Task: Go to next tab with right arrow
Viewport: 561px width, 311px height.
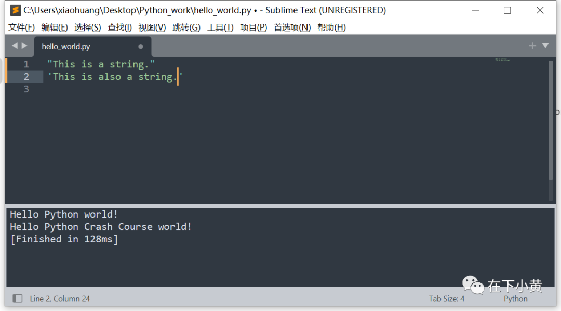Action: point(24,46)
